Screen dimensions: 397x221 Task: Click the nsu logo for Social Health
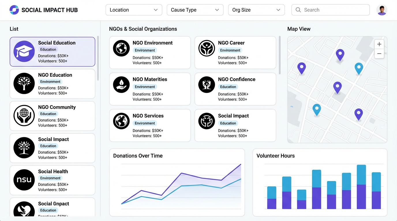tap(24, 180)
